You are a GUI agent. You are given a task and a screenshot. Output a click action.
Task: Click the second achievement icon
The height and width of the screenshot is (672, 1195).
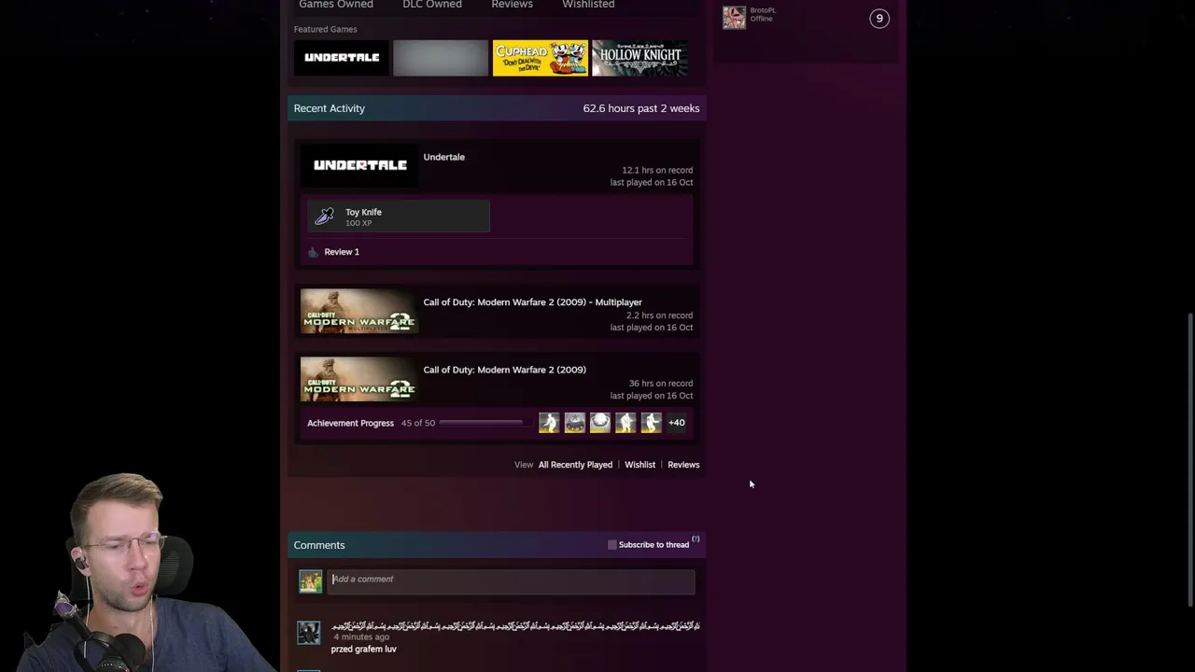[574, 423]
